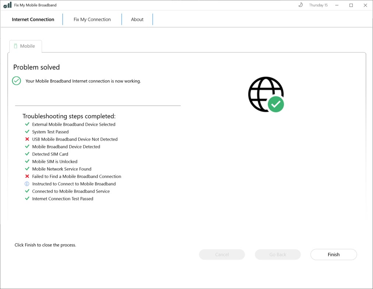373x289 pixels.
Task: Switch to the Fix My Connection tab
Action: pos(92,19)
